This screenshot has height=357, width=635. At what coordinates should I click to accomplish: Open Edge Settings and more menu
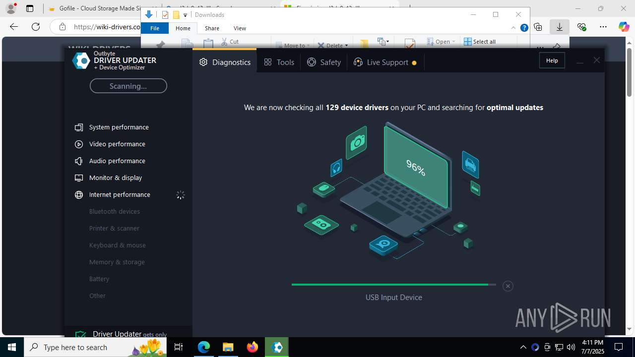[x=603, y=27]
